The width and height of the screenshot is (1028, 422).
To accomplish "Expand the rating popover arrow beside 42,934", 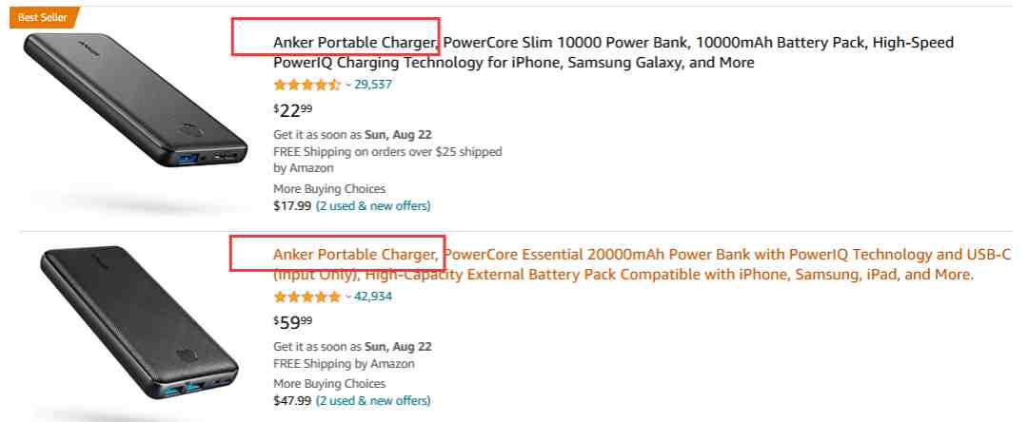I will point(348,297).
